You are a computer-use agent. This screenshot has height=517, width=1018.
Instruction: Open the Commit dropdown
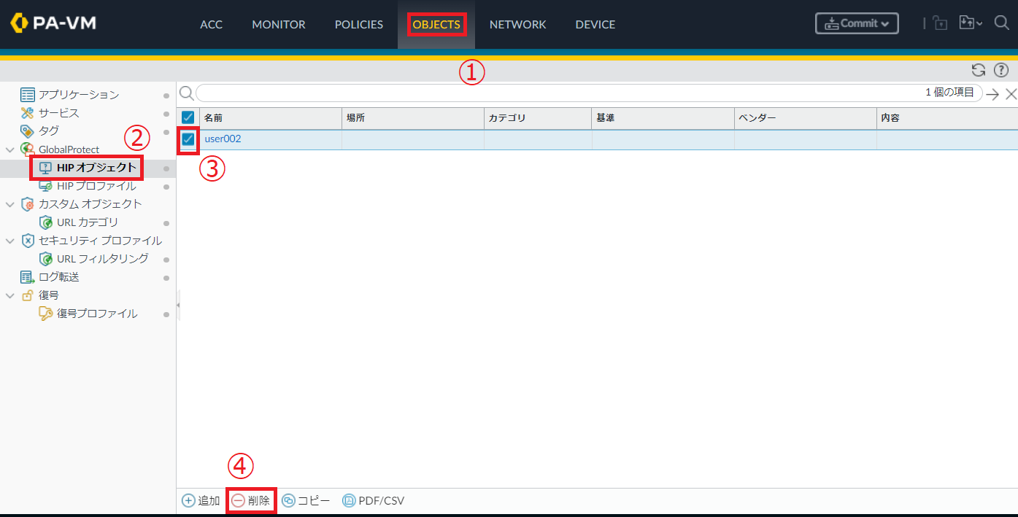coord(857,23)
